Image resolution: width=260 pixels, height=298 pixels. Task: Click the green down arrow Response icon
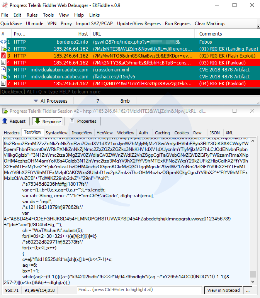coord(37,121)
